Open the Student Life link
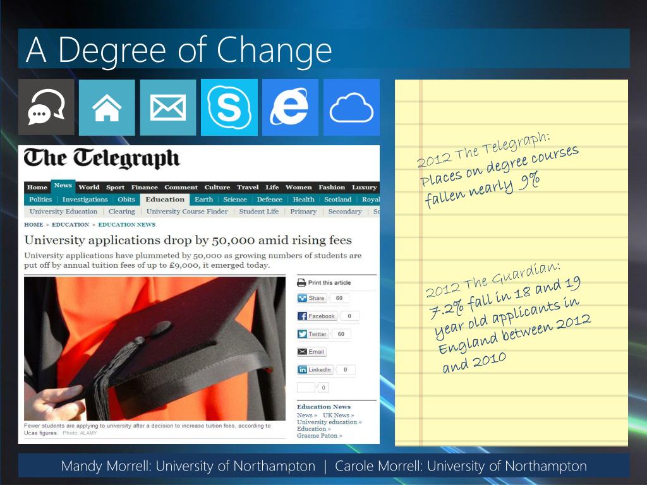The image size is (647, 485). tap(258, 212)
